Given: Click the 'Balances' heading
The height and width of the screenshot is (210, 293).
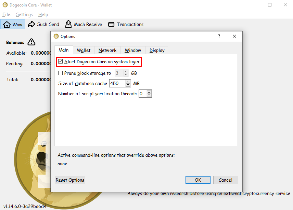Looking at the screenshot, I should coord(15,42).
